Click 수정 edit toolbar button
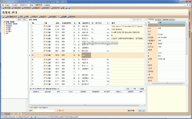Image resolution: width=192 pixels, height=119 pixels. pos(20,17)
